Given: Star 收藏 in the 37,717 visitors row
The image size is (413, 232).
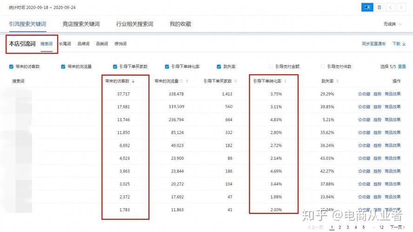Looking at the screenshot, I should (x=364, y=94).
